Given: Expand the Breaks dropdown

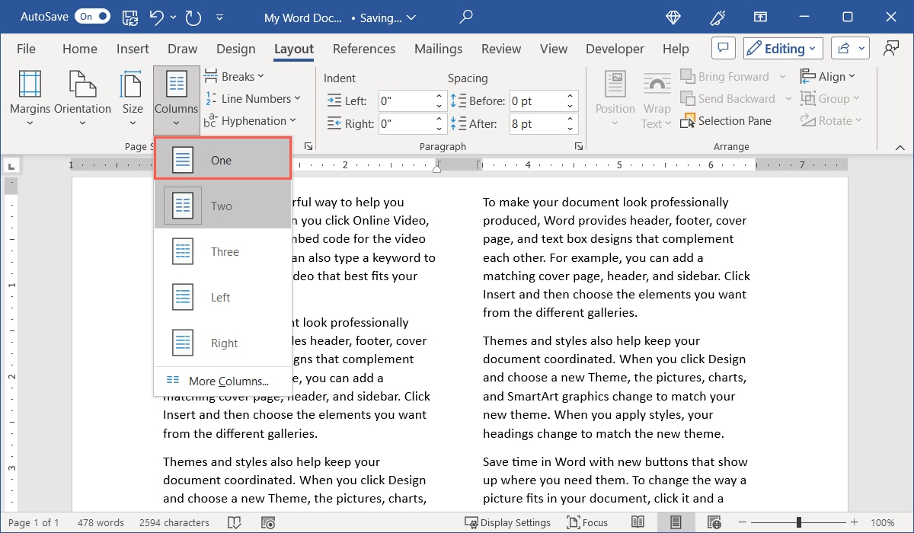Looking at the screenshot, I should (x=235, y=77).
